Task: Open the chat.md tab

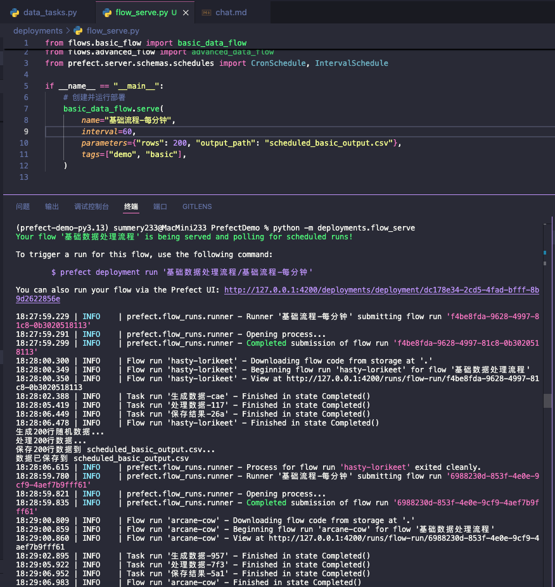Action: (x=231, y=13)
